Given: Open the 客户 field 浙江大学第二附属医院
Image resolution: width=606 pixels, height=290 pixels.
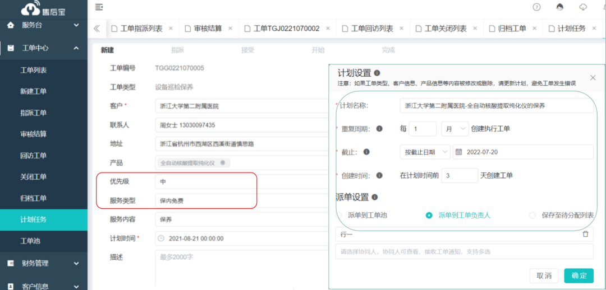Looking at the screenshot, I should click(x=241, y=106).
